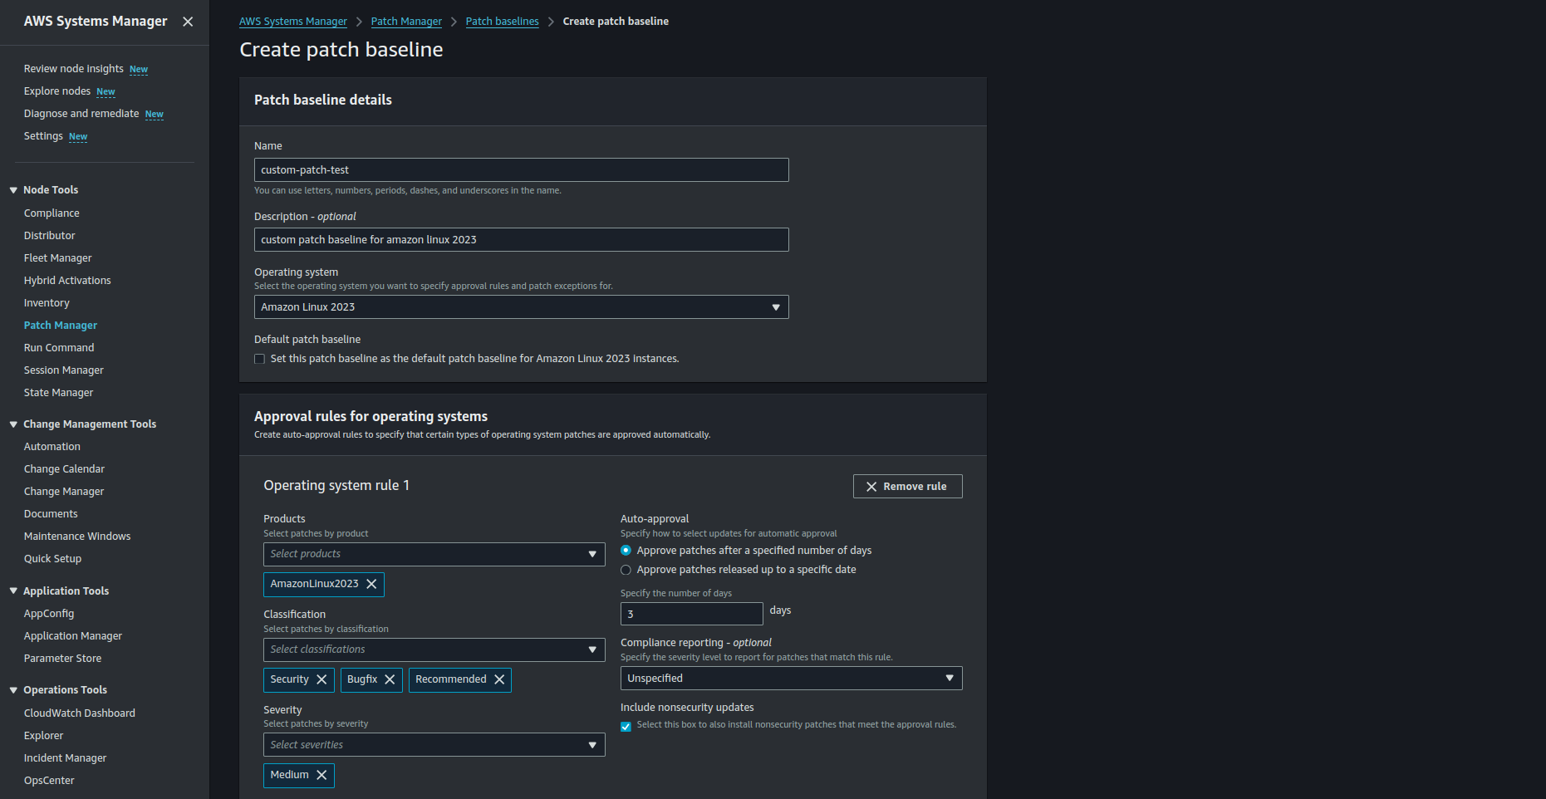This screenshot has height=799, width=1546.
Task: Remove the Bugfix classification tag
Action: tap(390, 679)
